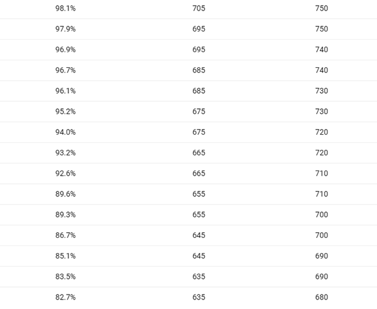Click the 86.7% percentile cell
This screenshot has width=377, height=309.
pos(65,235)
